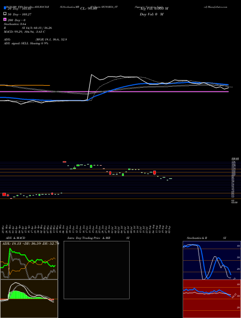Viewport: 241px width, 318px height.
Task: Click the 'Stochastics & RSI' panel title
Action: (x=206, y=238)
